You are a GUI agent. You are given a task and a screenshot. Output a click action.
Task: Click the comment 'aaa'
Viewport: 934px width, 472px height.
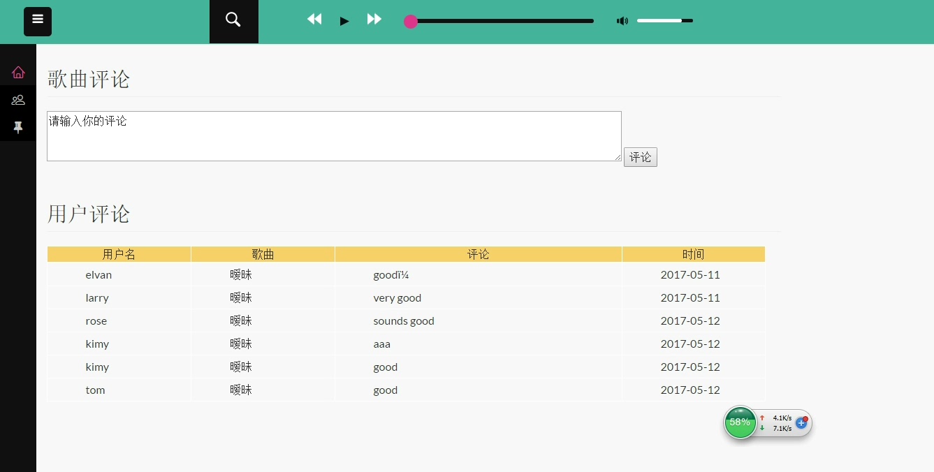click(382, 344)
